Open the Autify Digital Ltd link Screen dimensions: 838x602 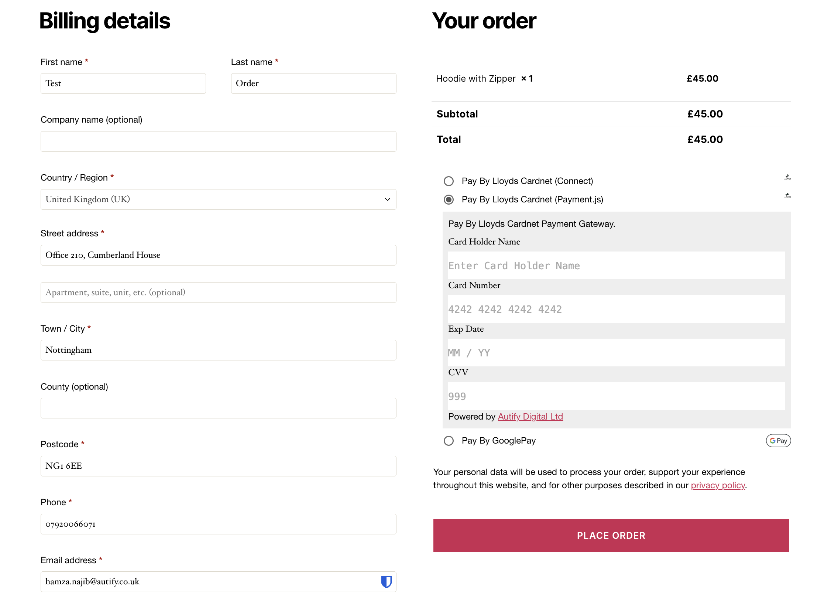pos(530,417)
